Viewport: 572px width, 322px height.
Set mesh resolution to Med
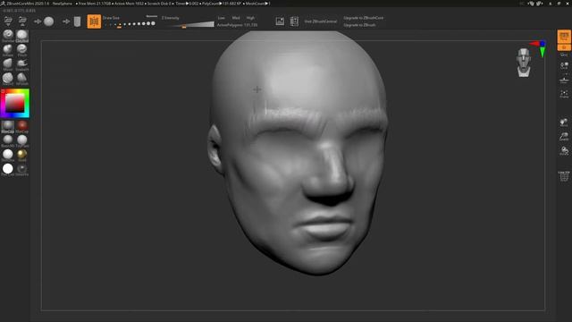236,18
